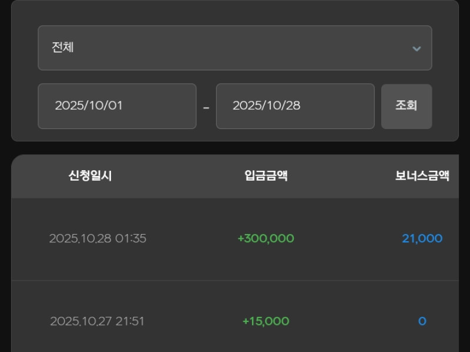
Task: Select the 보너스금액 column header
Action: (422, 175)
